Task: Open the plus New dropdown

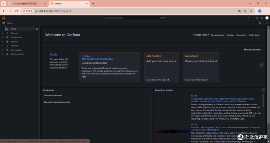Action: pyautogui.click(x=249, y=18)
